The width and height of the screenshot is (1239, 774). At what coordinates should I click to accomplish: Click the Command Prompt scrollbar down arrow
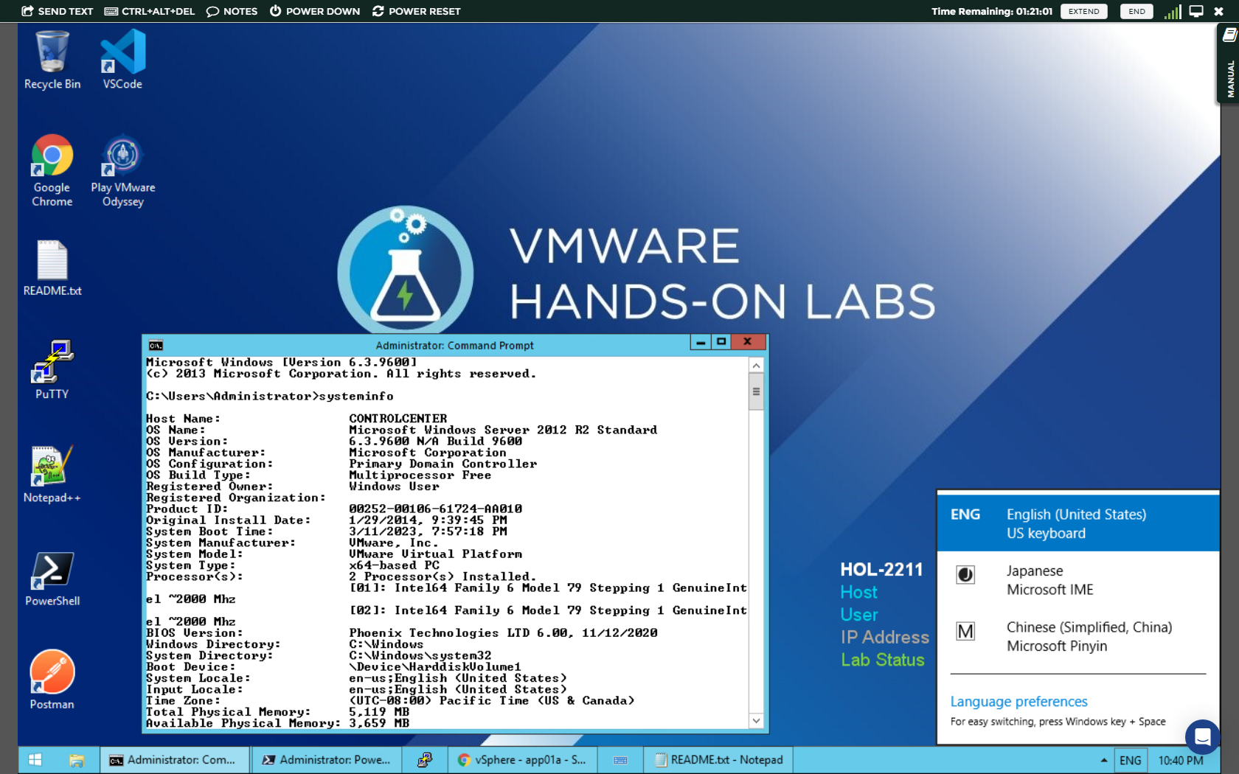pyautogui.click(x=755, y=721)
